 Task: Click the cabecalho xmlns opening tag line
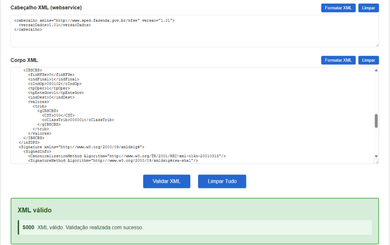pos(95,21)
